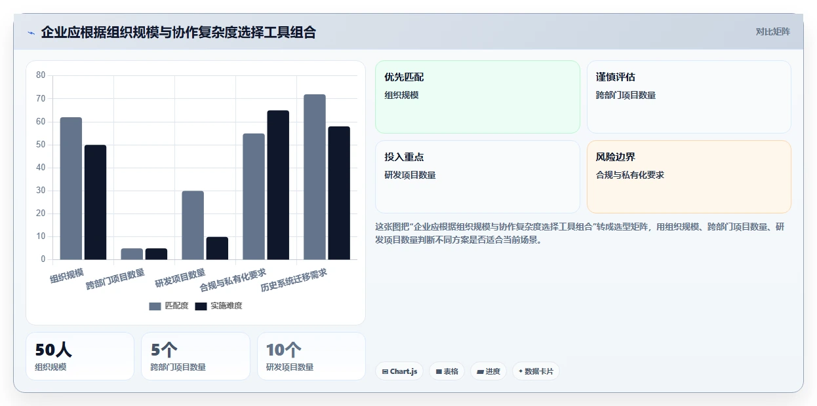Click the chart's 组织规模 axis label
The height and width of the screenshot is (406, 817).
(67, 276)
